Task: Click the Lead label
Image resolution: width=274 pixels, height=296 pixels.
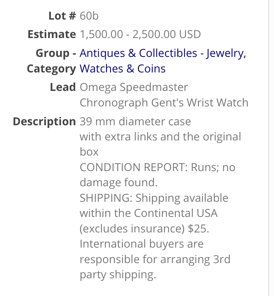Action: [x=63, y=87]
